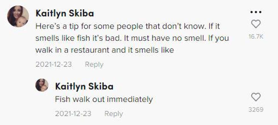The height and width of the screenshot is (125, 278).
Task: Open the three-dot more options menu
Action: click(x=256, y=12)
